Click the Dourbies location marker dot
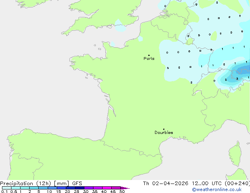This screenshot has width=250, height=193. point(164,129)
